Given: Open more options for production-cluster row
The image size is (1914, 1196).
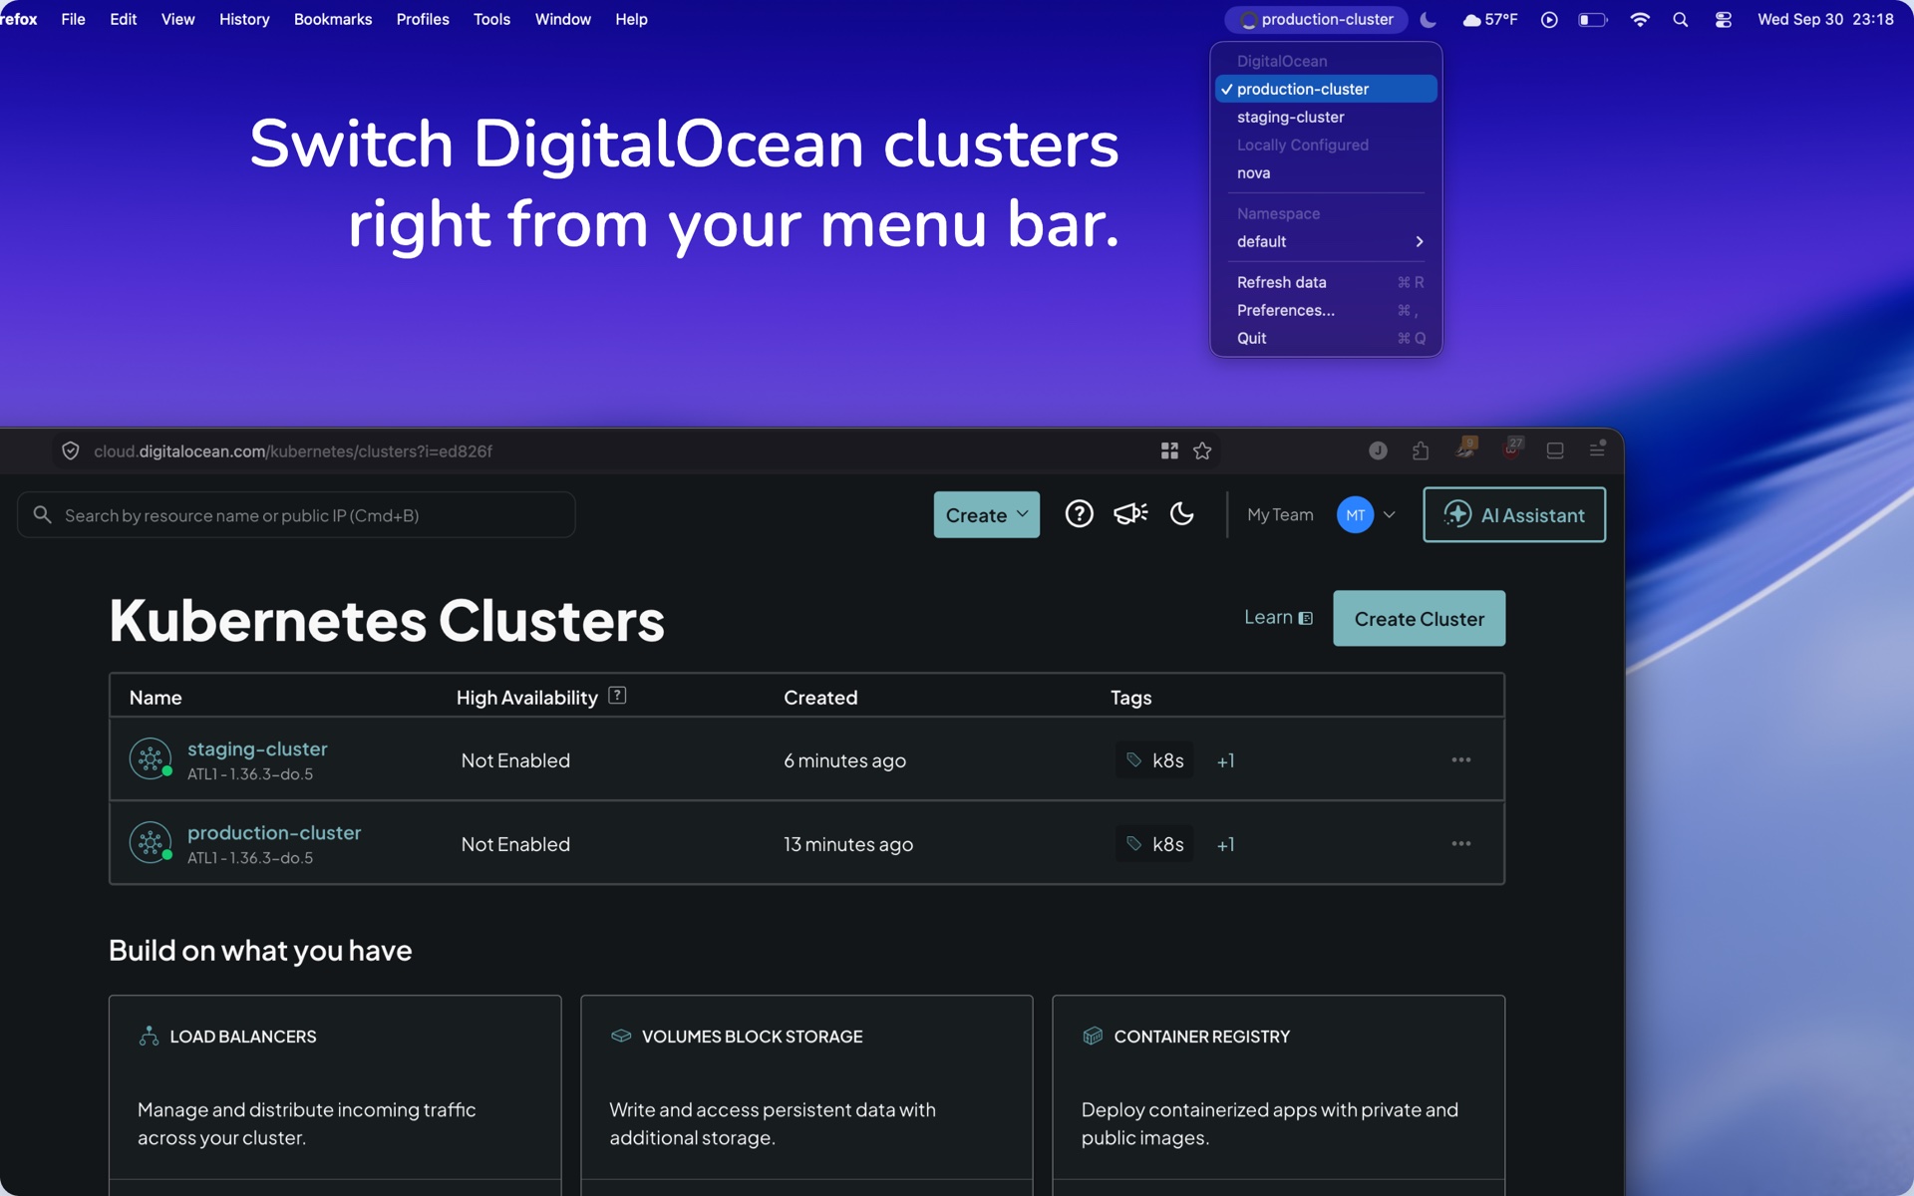Looking at the screenshot, I should 1460,843.
